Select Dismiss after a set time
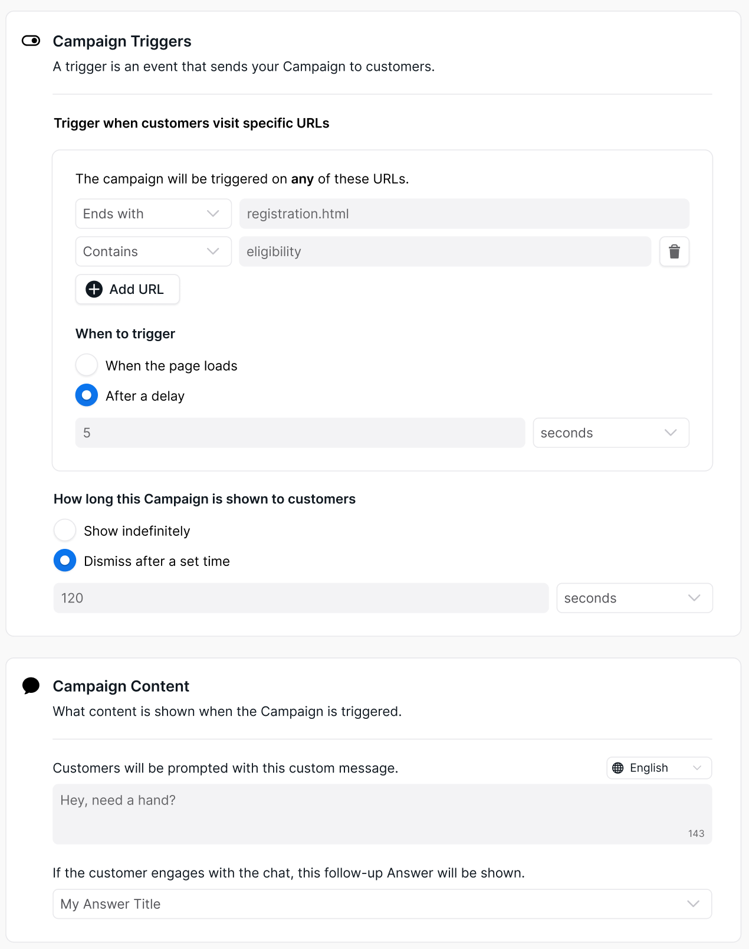Screen dimensions: 749x949 click(x=65, y=561)
